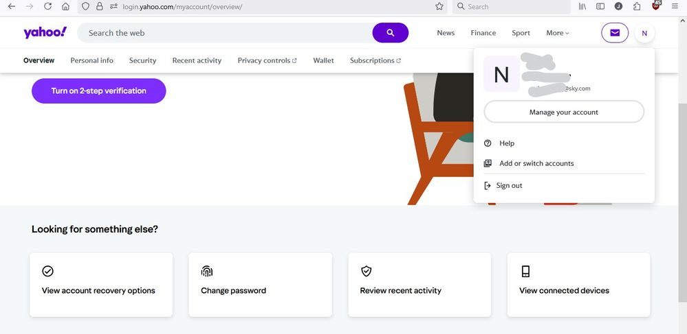Select Recent activity tab
Image resolution: width=687 pixels, height=334 pixels.
[x=197, y=60]
